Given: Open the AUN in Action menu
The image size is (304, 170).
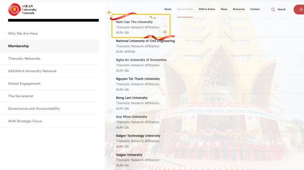Looking at the screenshot, I should 207,9.
